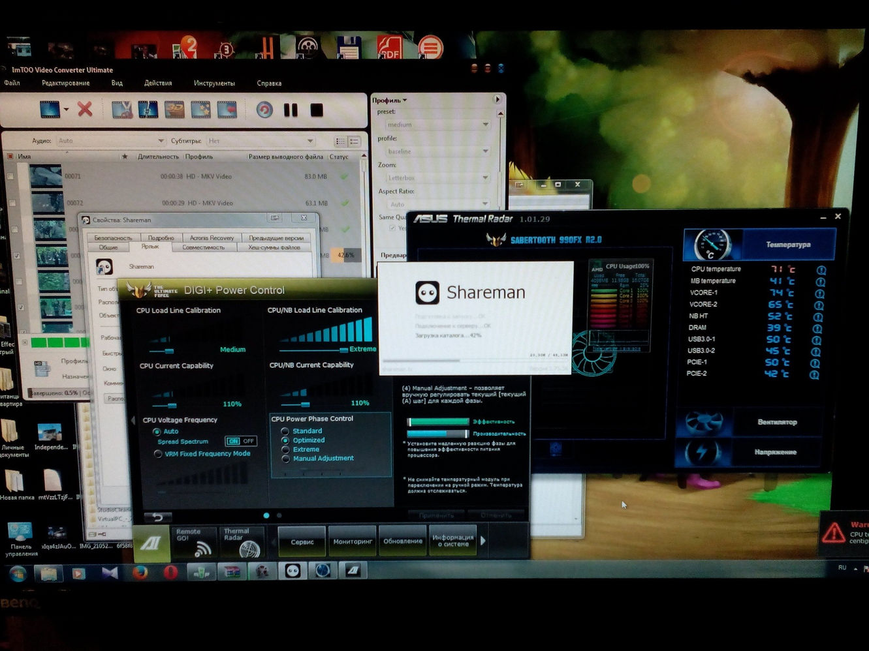This screenshot has width=869, height=651.
Task: Open the Обновление button in AI Suite
Action: coord(403,541)
